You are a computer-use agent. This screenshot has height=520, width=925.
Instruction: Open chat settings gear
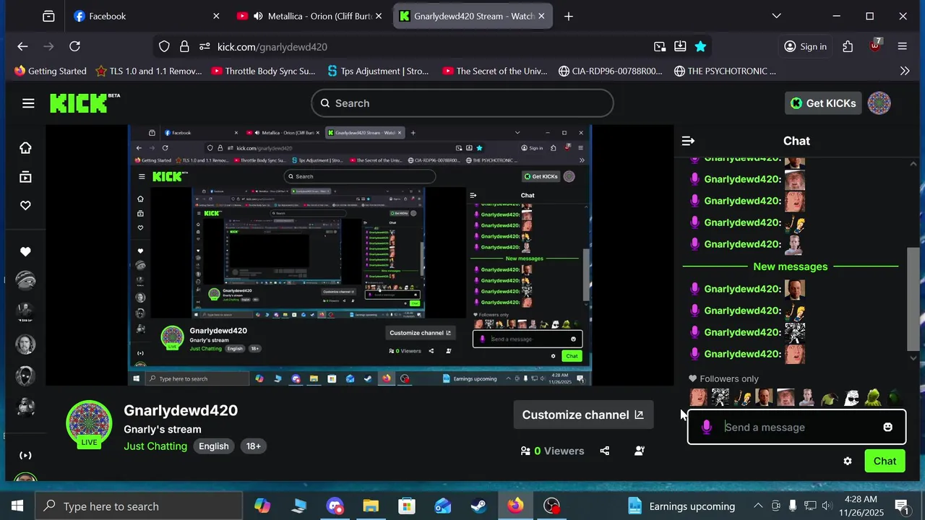coord(848,461)
